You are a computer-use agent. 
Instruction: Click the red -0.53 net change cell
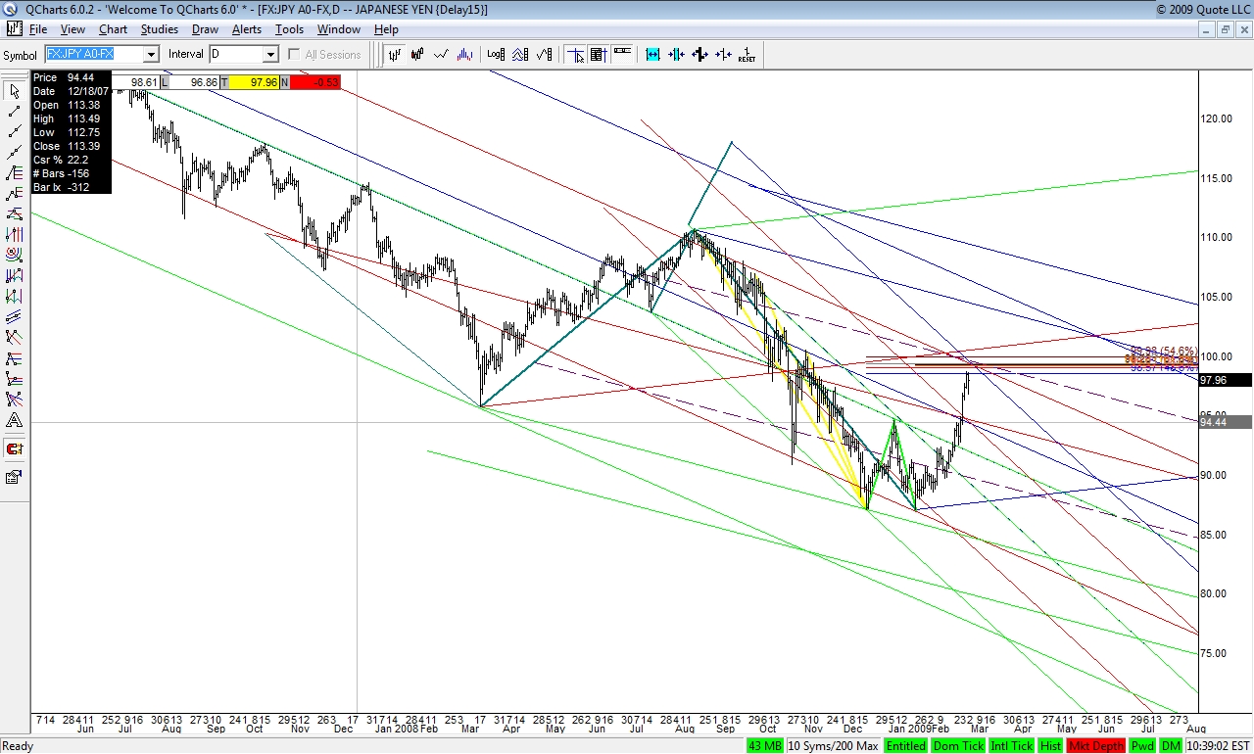click(314, 82)
